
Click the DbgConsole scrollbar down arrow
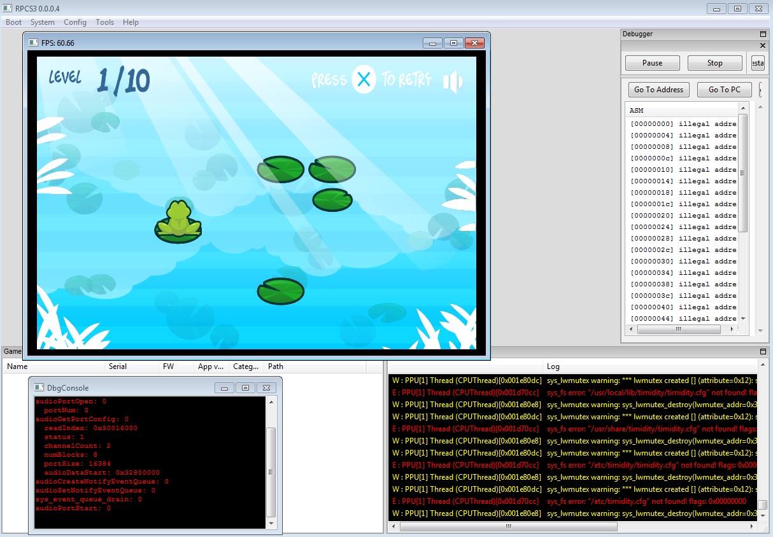click(x=271, y=524)
